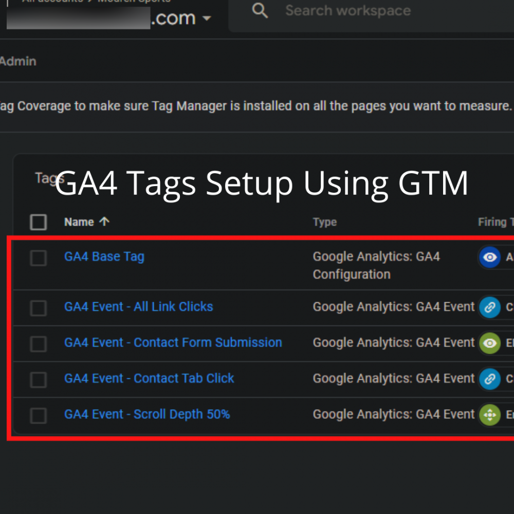Screen dimensions: 514x514
Task: Click the search magnifier icon
Action: 260,11
